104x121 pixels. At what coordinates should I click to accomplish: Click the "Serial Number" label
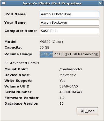18,92
